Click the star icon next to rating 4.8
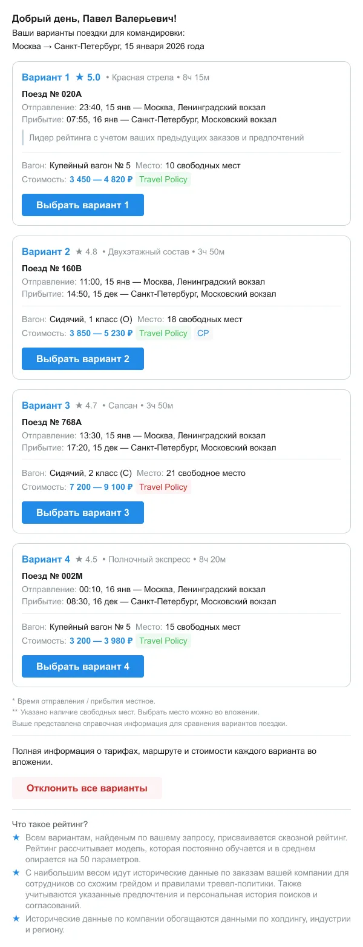The width and height of the screenshot is (363, 947). pyautogui.click(x=77, y=251)
